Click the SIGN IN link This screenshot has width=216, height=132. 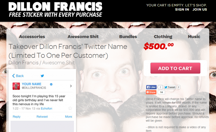pos(182,10)
